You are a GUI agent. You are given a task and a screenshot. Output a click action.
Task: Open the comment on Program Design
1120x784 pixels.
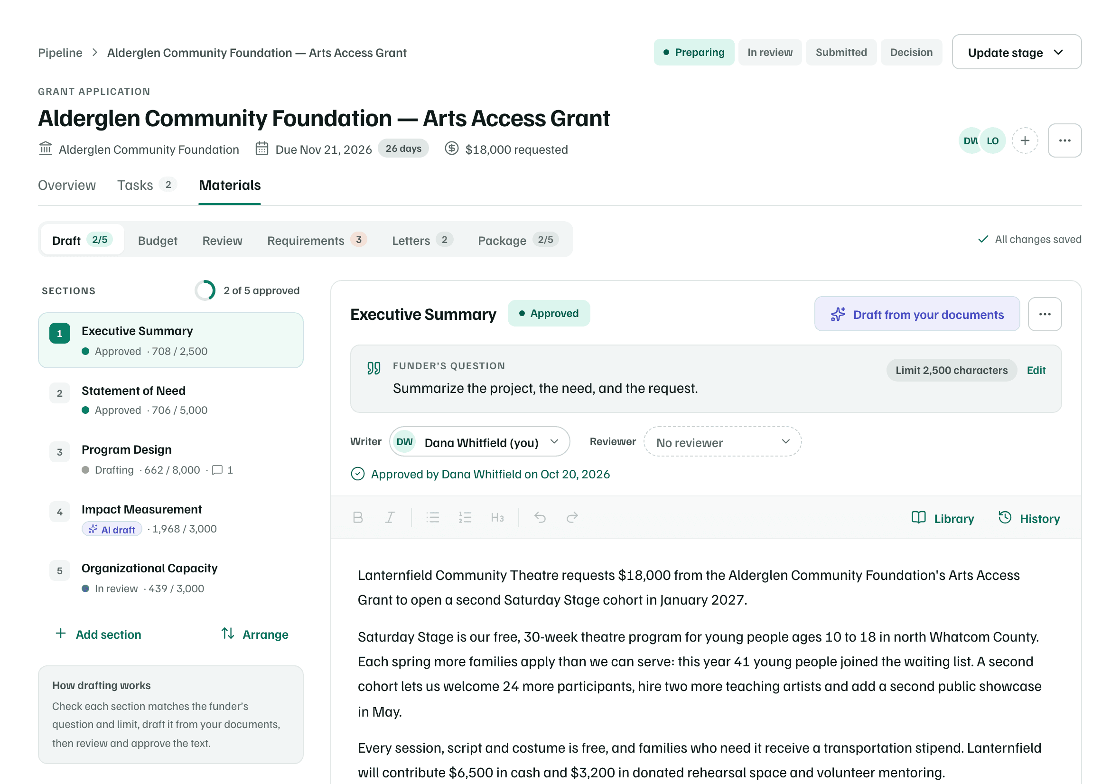point(223,470)
